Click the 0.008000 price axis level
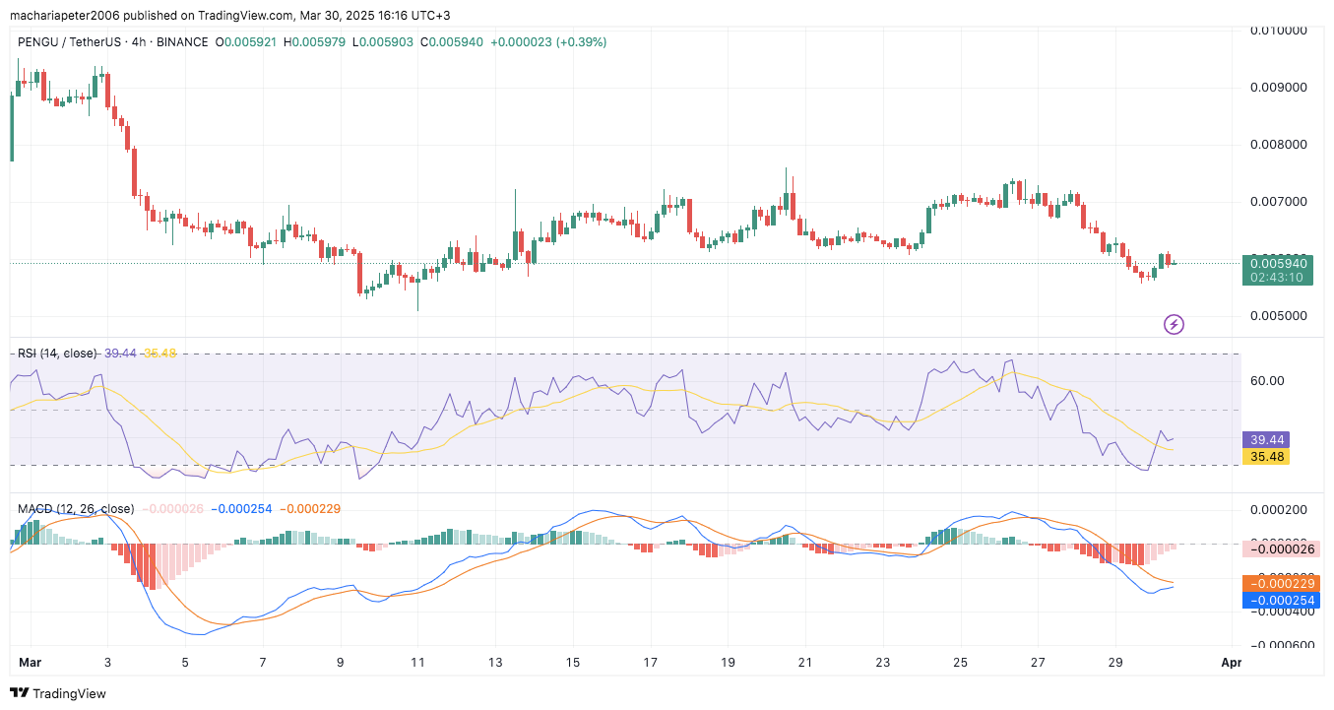The height and width of the screenshot is (710, 1334). [1278, 145]
